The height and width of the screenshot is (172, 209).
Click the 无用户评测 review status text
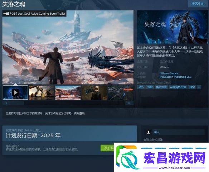[x=166, y=62]
